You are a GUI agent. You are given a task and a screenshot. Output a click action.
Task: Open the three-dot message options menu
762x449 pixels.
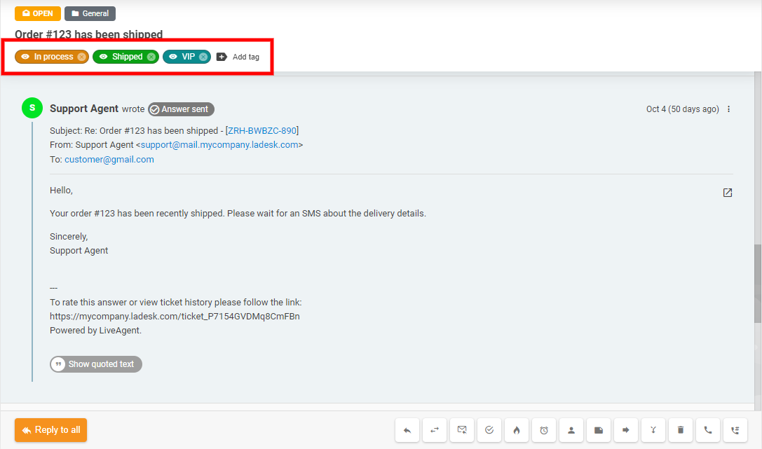coord(729,109)
